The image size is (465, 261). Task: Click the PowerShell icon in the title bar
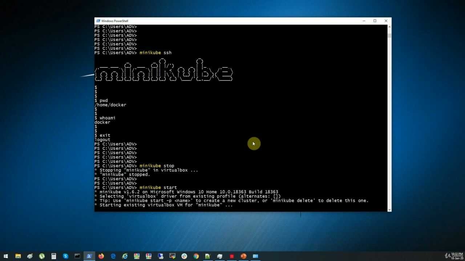point(98,21)
